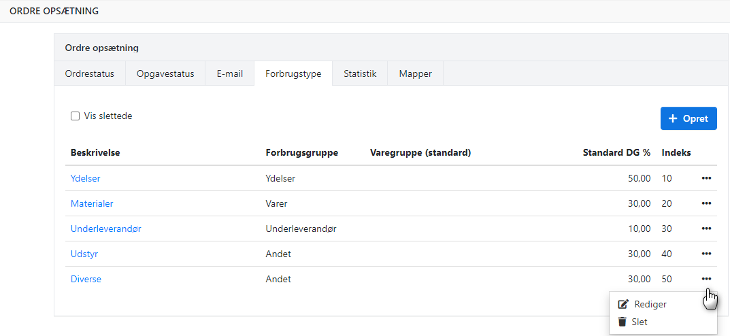This screenshot has width=730, height=336.
Task: Open the Mapper tab
Action: 415,73
